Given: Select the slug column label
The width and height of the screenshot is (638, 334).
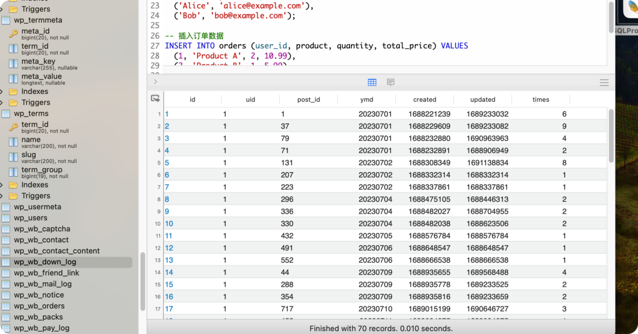Looking at the screenshot, I should pos(29,155).
